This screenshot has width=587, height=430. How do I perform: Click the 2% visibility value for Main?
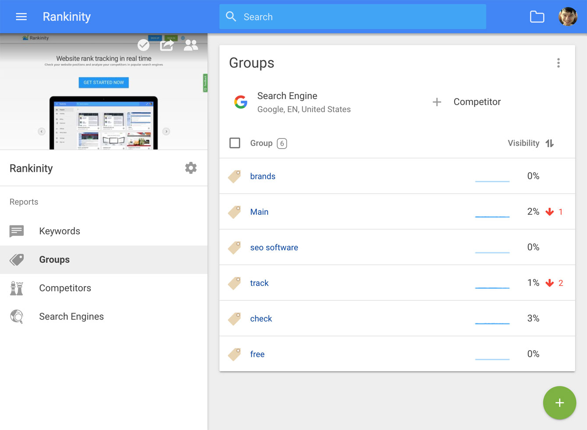(533, 212)
